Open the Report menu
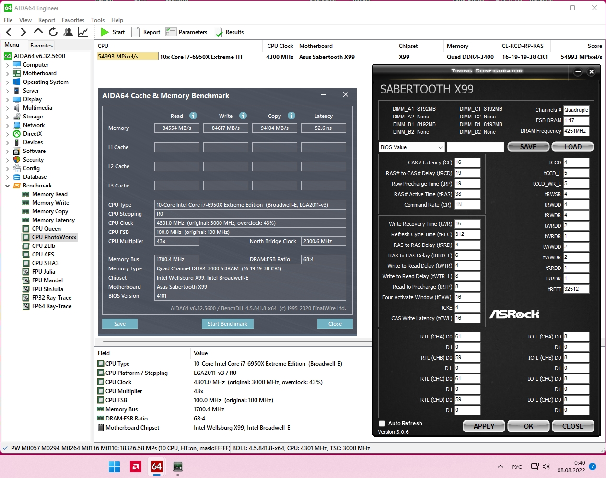Viewport: 606px width, 478px height. (47, 20)
